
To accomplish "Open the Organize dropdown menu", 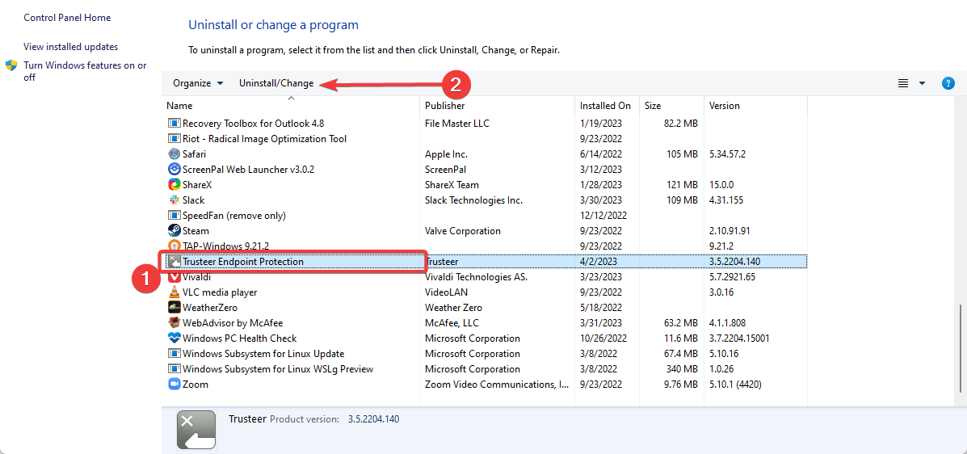I will (x=198, y=83).
